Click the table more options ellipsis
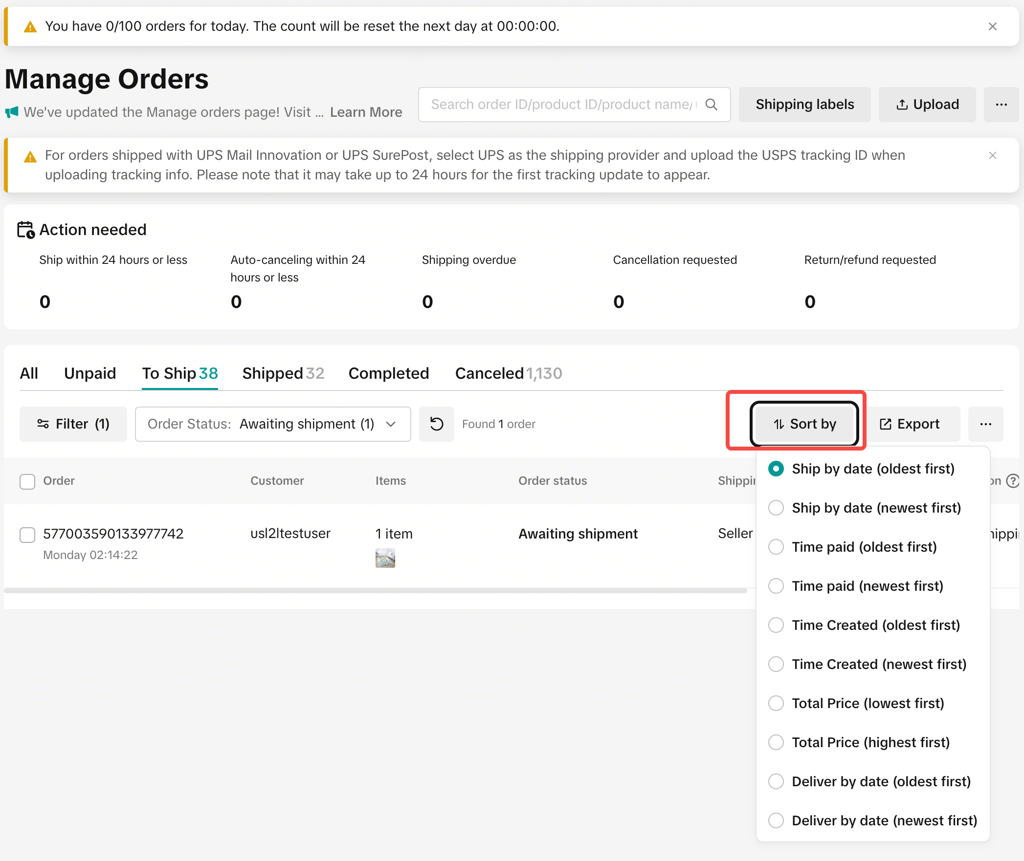This screenshot has width=1024, height=861. (x=985, y=424)
